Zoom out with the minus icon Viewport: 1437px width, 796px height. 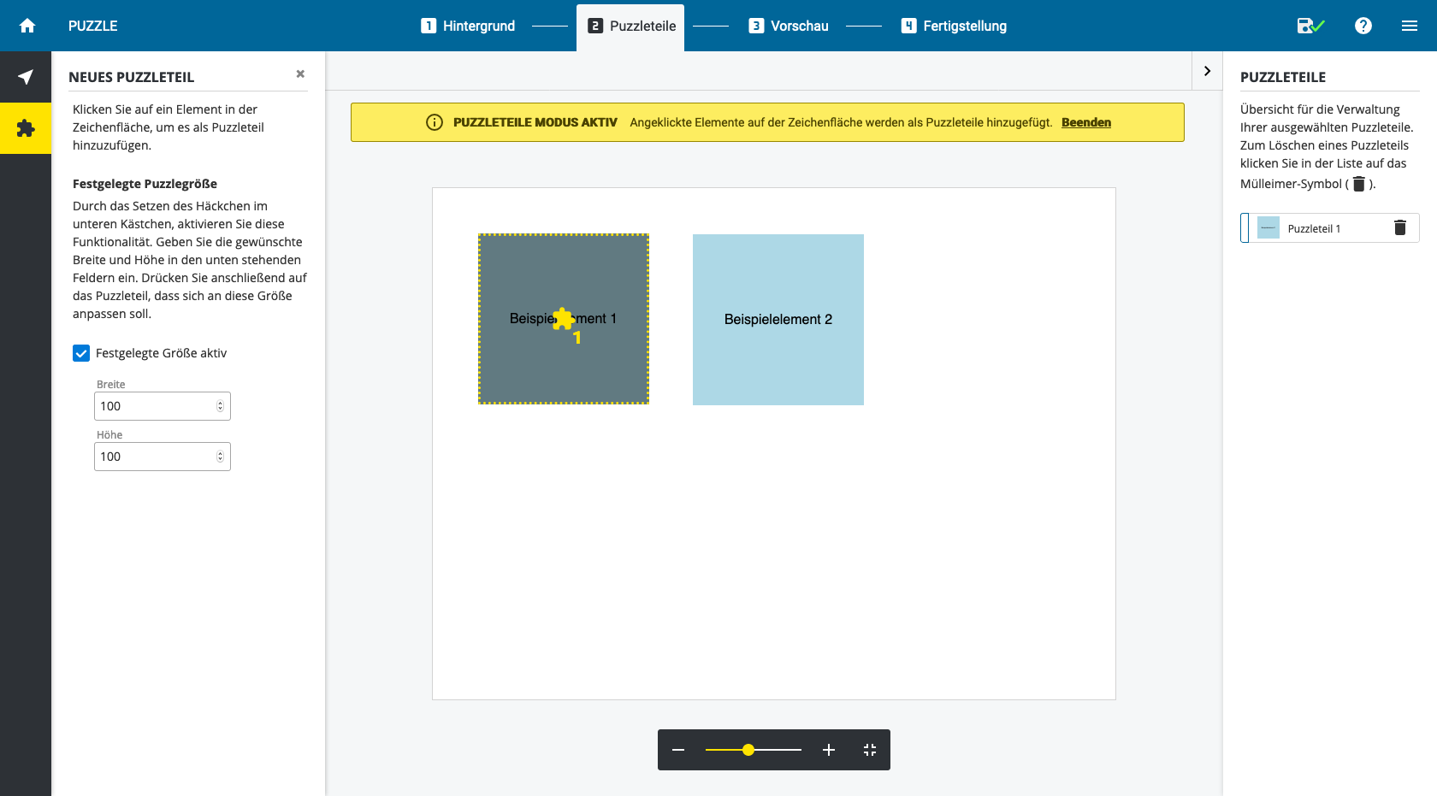click(x=678, y=750)
